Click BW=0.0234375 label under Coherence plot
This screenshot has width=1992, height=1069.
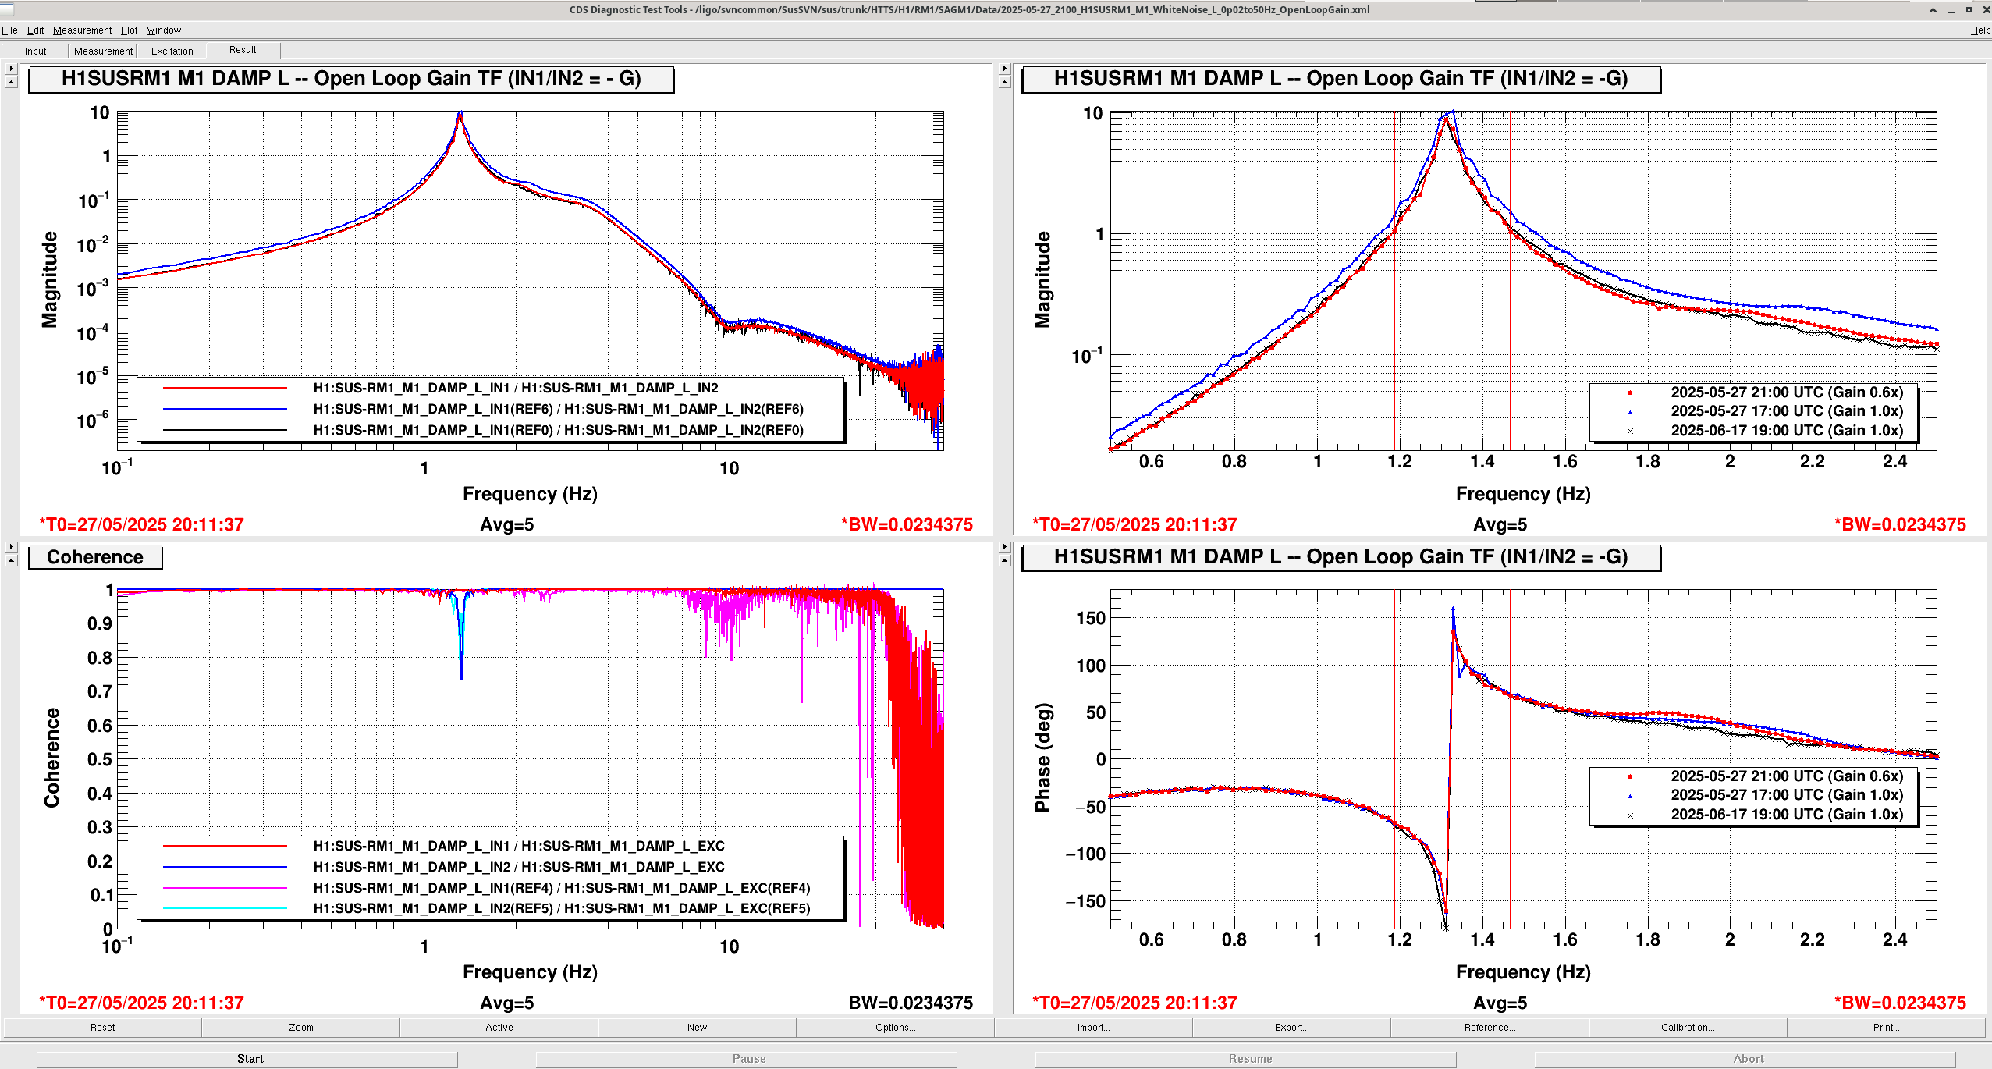coord(911,1003)
